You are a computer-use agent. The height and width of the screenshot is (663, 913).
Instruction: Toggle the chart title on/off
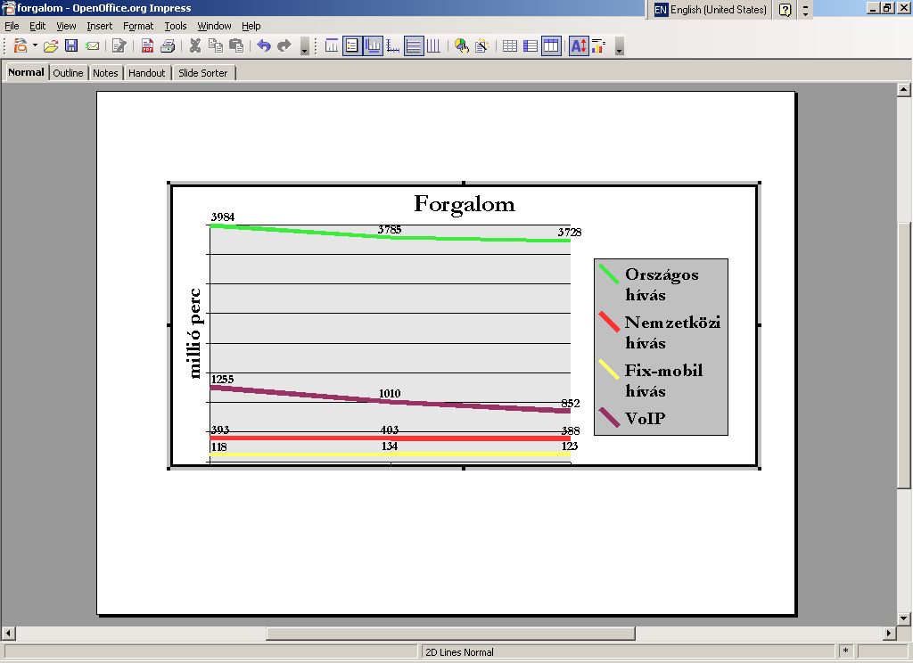point(332,45)
